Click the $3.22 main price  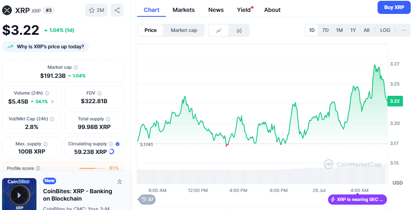[20, 30]
